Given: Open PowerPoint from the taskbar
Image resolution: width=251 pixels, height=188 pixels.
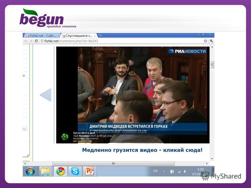Looking at the screenshot, I should tap(90, 171).
